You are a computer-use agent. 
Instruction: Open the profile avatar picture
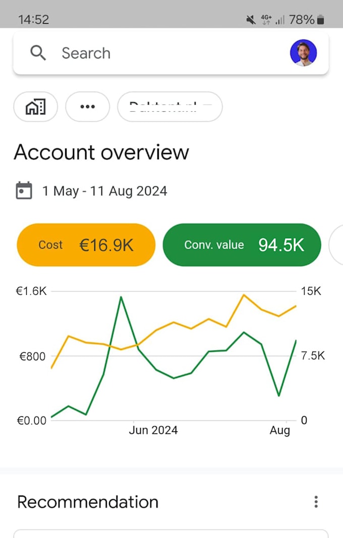click(303, 53)
